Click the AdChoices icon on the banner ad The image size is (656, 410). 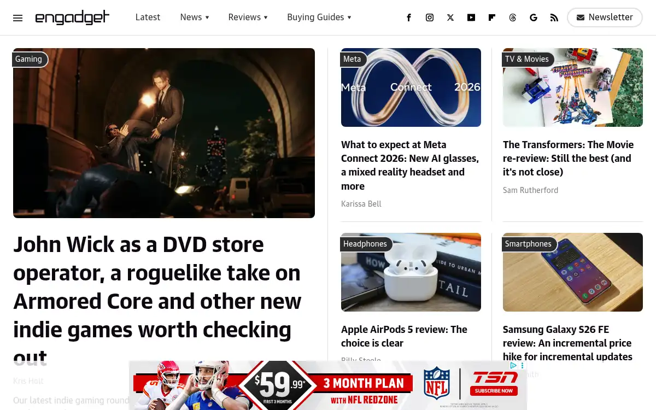click(514, 365)
